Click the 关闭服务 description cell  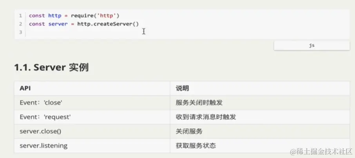[x=189, y=131]
